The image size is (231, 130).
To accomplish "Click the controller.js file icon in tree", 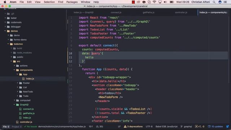I will click(x=17, y=122).
